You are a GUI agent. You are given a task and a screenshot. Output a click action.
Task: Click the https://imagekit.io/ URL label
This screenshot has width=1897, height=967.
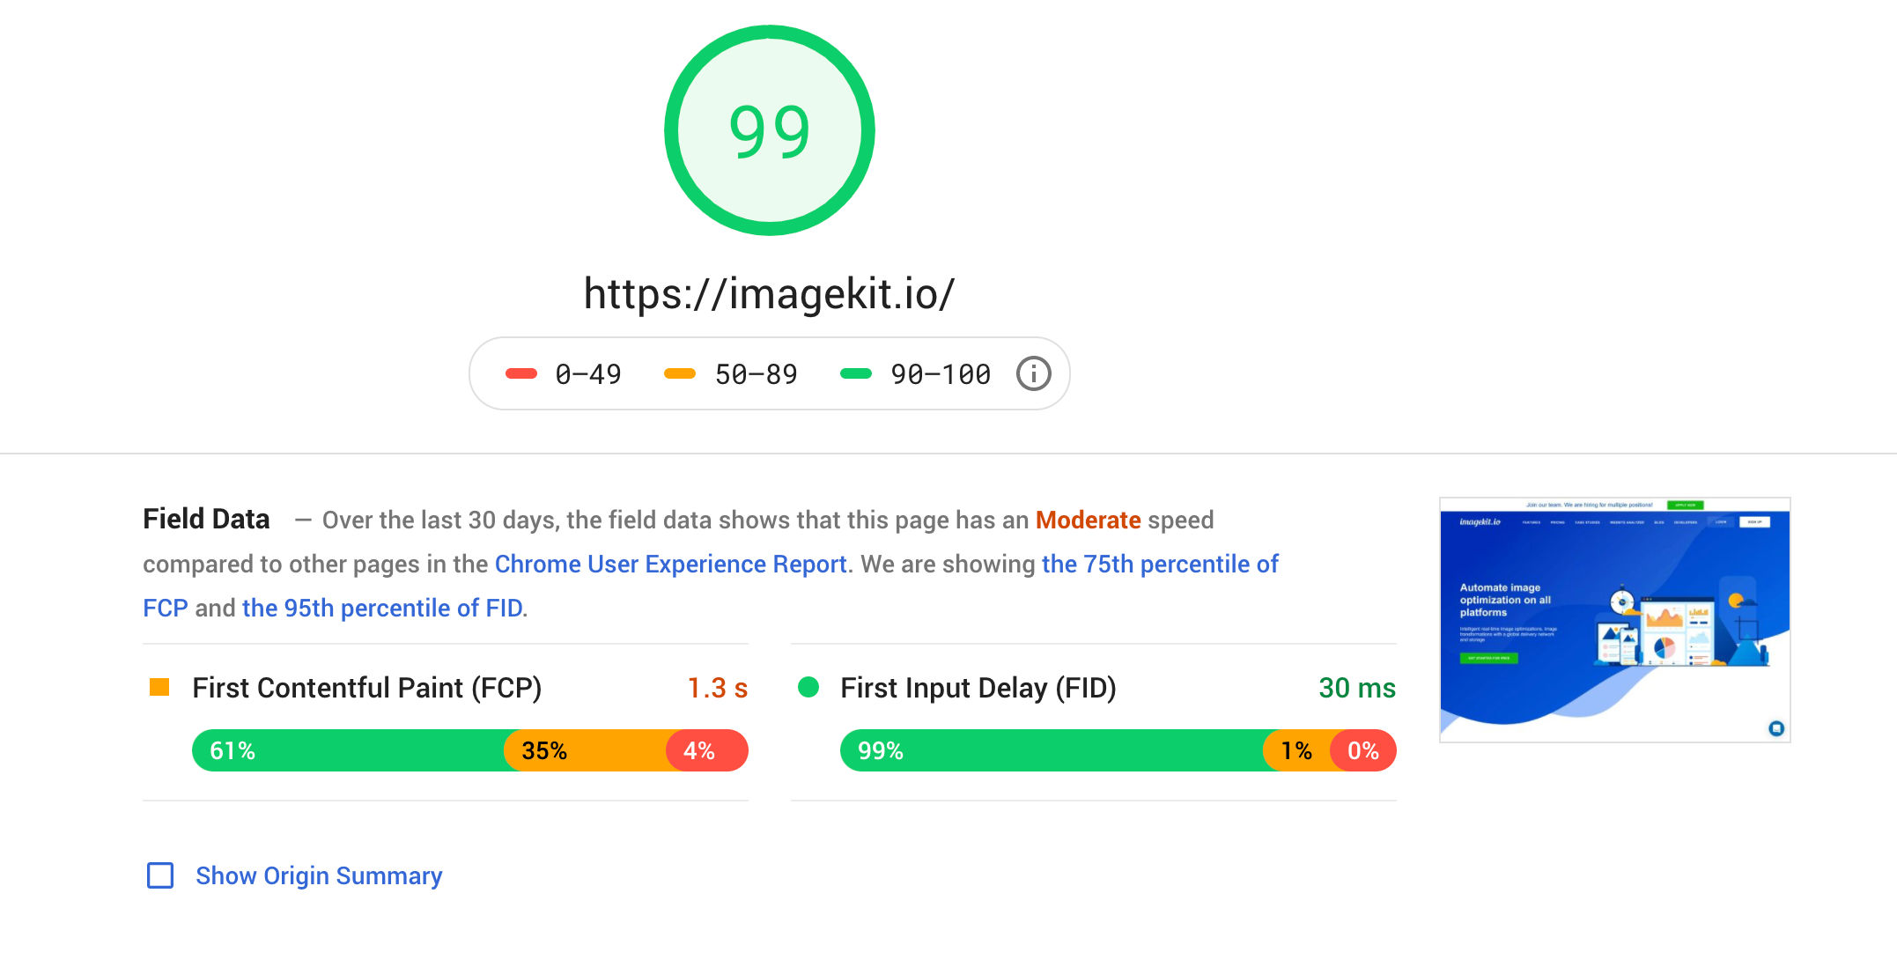tap(766, 292)
